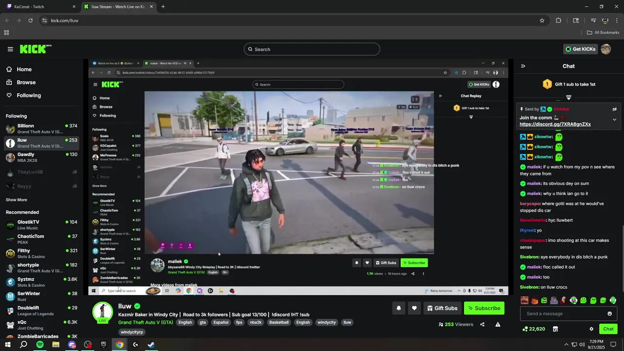
Task: Send message with Chat button
Action: (x=608, y=329)
